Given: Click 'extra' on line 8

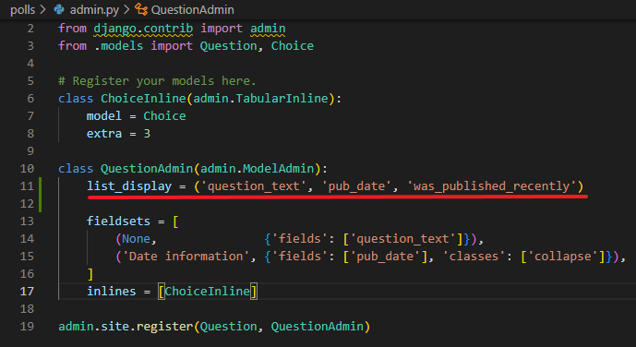Looking at the screenshot, I should (x=103, y=134).
